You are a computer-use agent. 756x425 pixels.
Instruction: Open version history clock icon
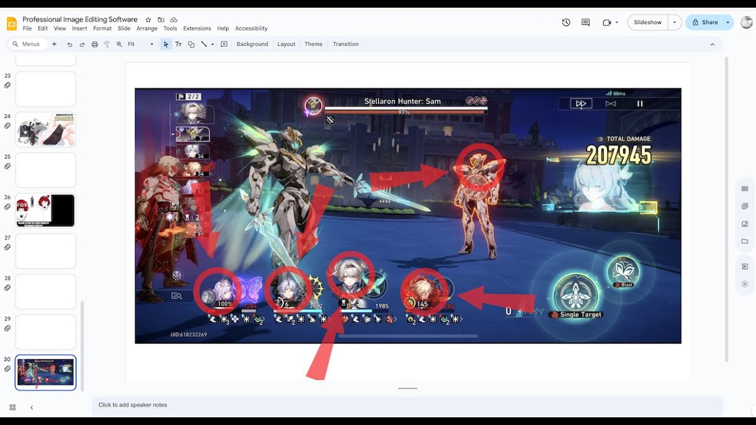(566, 22)
